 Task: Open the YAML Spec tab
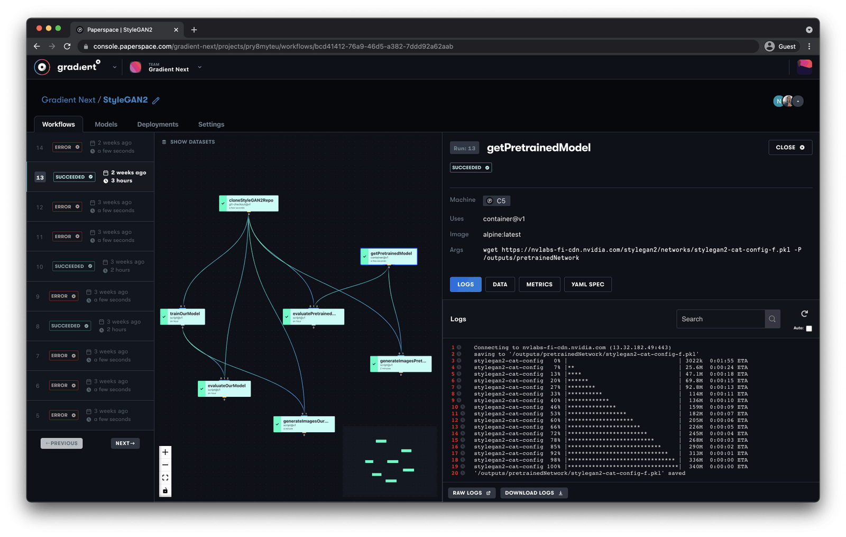click(x=587, y=284)
